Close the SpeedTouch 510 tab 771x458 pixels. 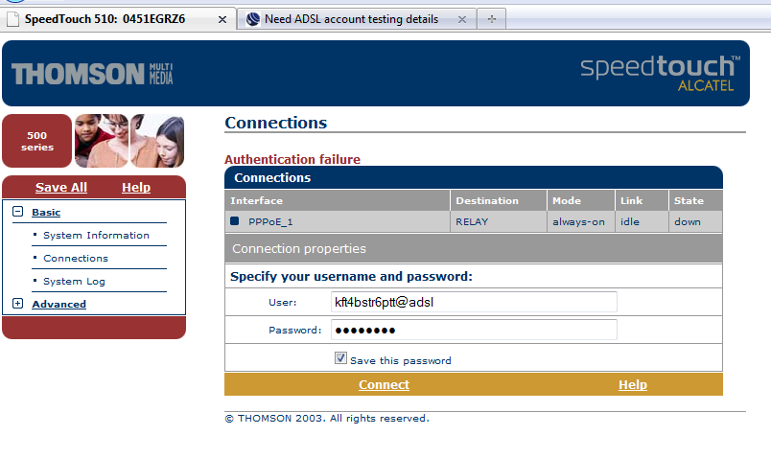tap(223, 19)
